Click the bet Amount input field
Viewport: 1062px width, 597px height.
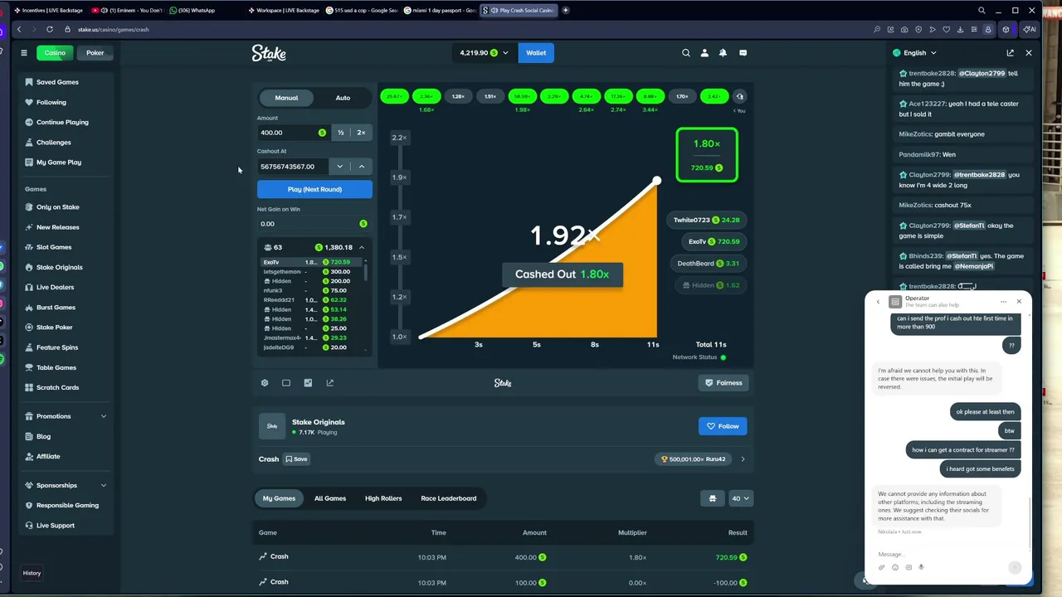click(293, 133)
